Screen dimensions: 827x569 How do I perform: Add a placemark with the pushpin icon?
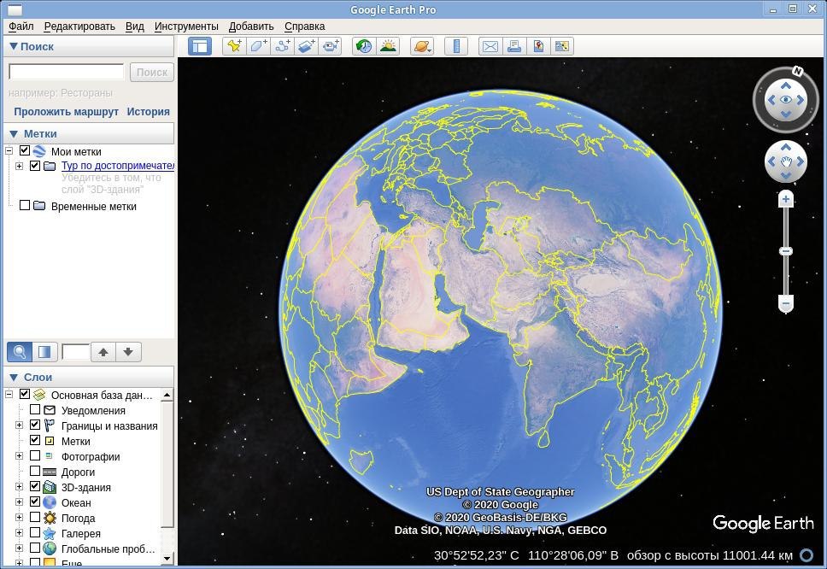point(234,46)
